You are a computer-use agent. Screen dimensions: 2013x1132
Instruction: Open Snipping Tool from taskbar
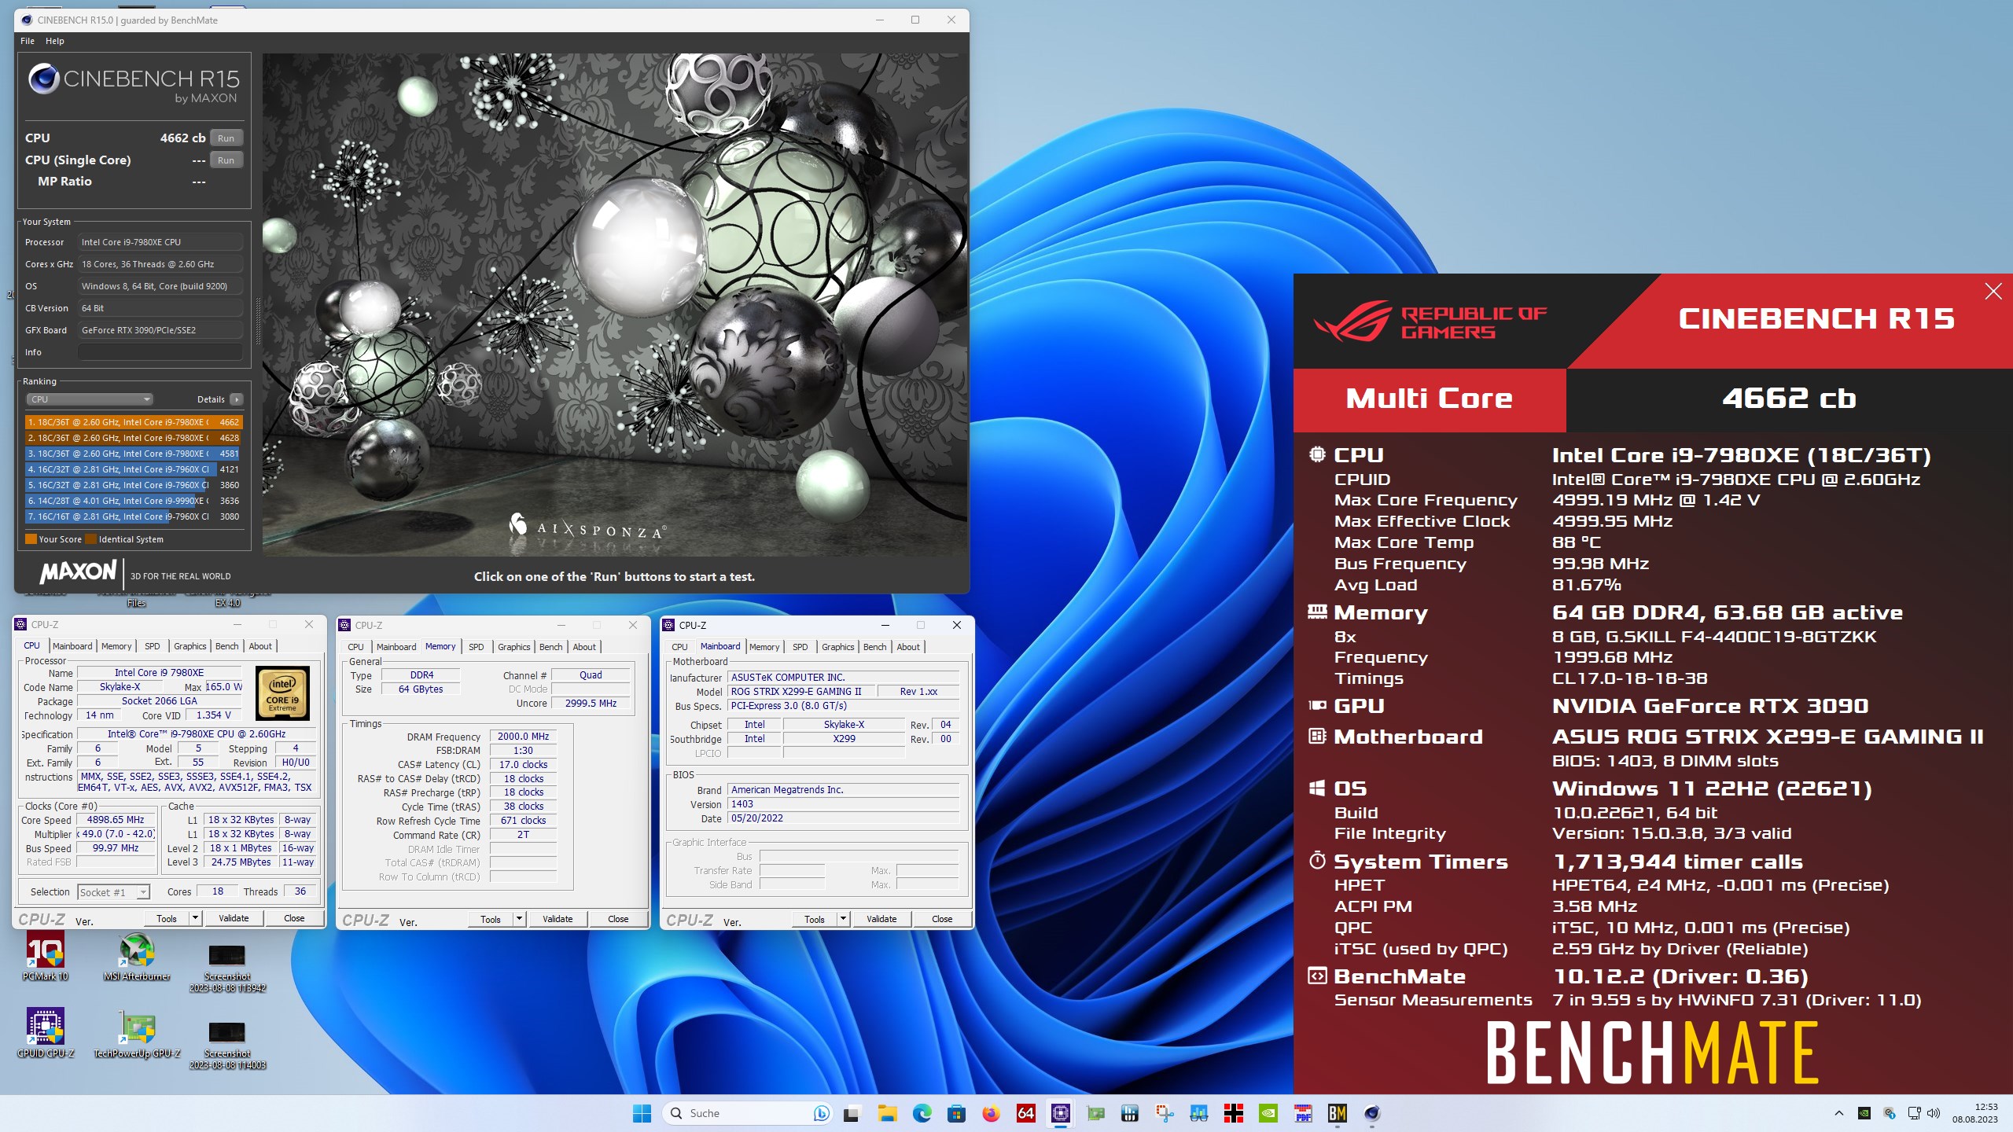point(1164,1113)
